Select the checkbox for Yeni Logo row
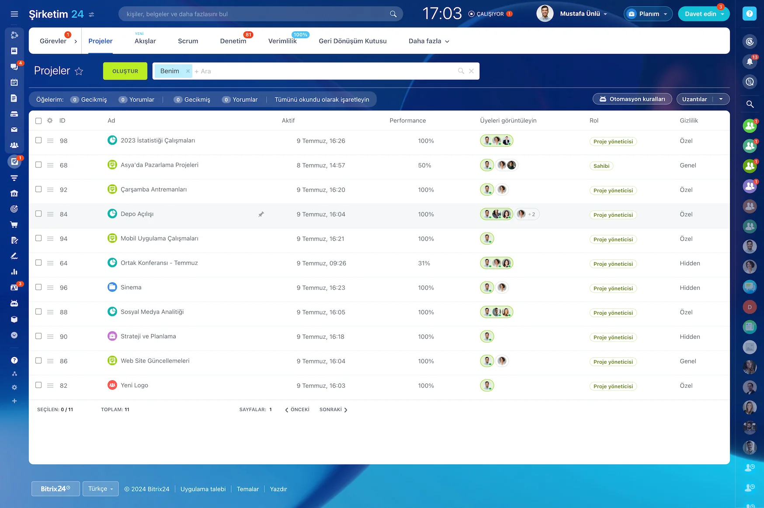 point(38,385)
